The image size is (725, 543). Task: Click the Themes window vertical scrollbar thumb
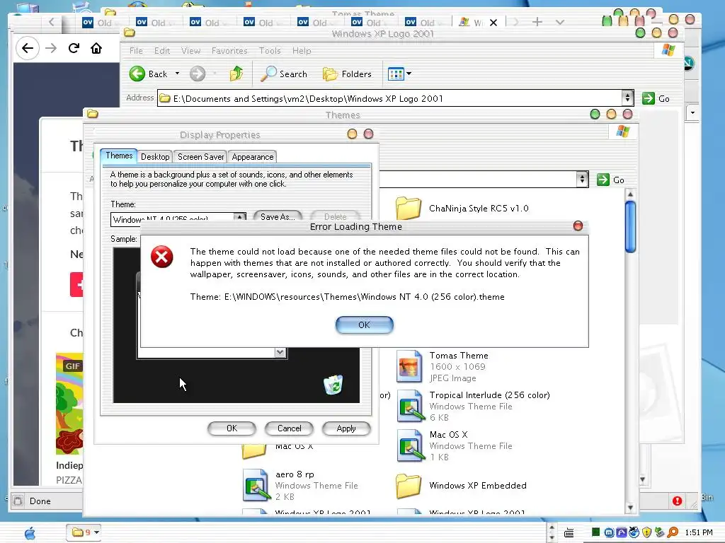pyautogui.click(x=630, y=227)
